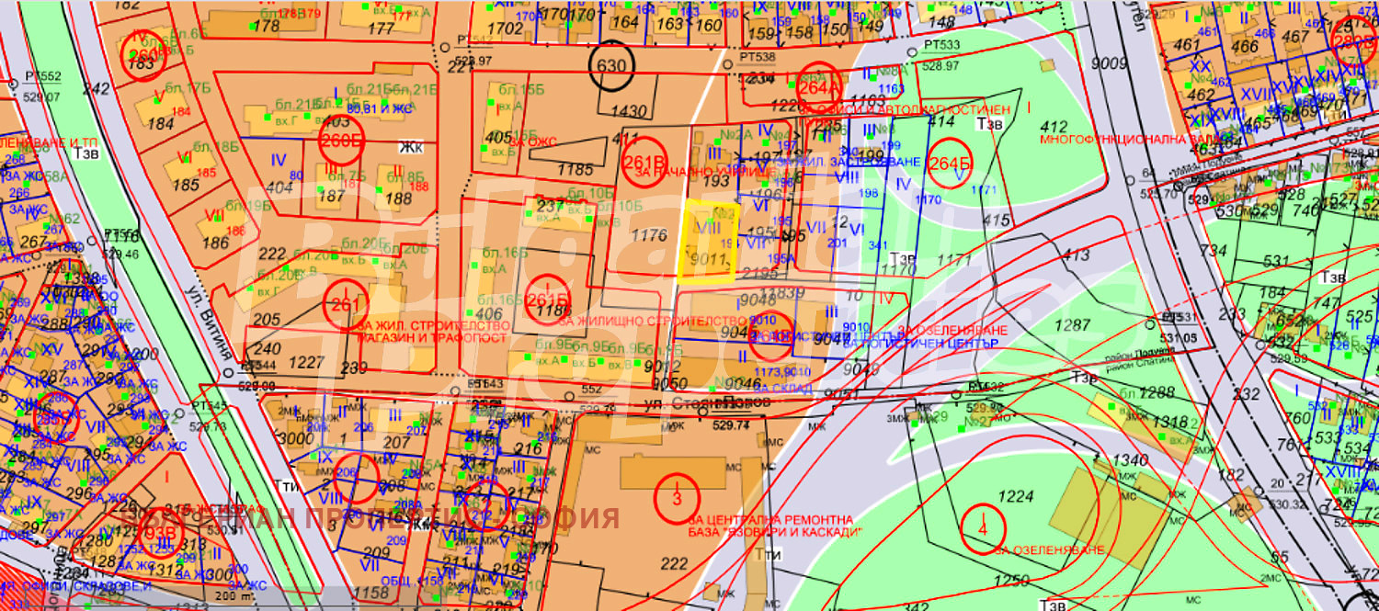
Task: Select parcel number 9048
Action: coord(758,300)
